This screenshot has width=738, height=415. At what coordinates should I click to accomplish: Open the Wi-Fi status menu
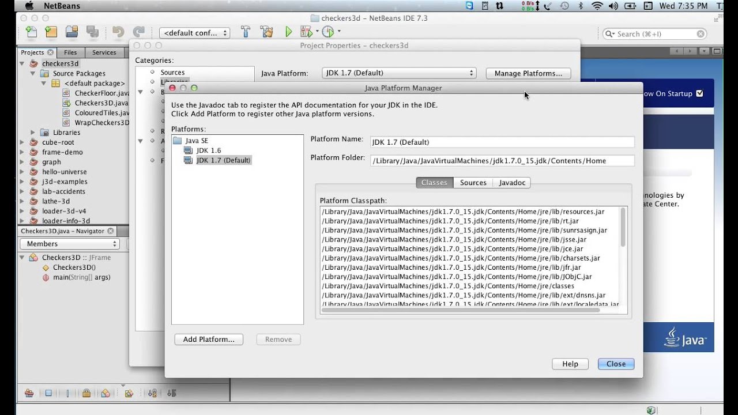point(597,6)
